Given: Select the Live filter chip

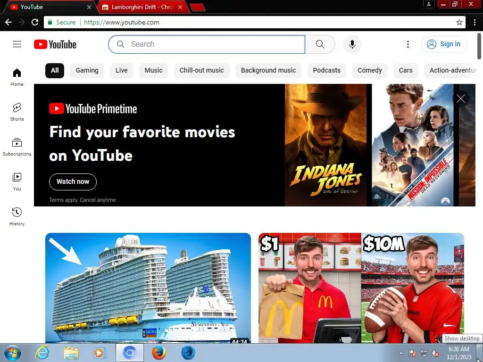Looking at the screenshot, I should [x=121, y=71].
